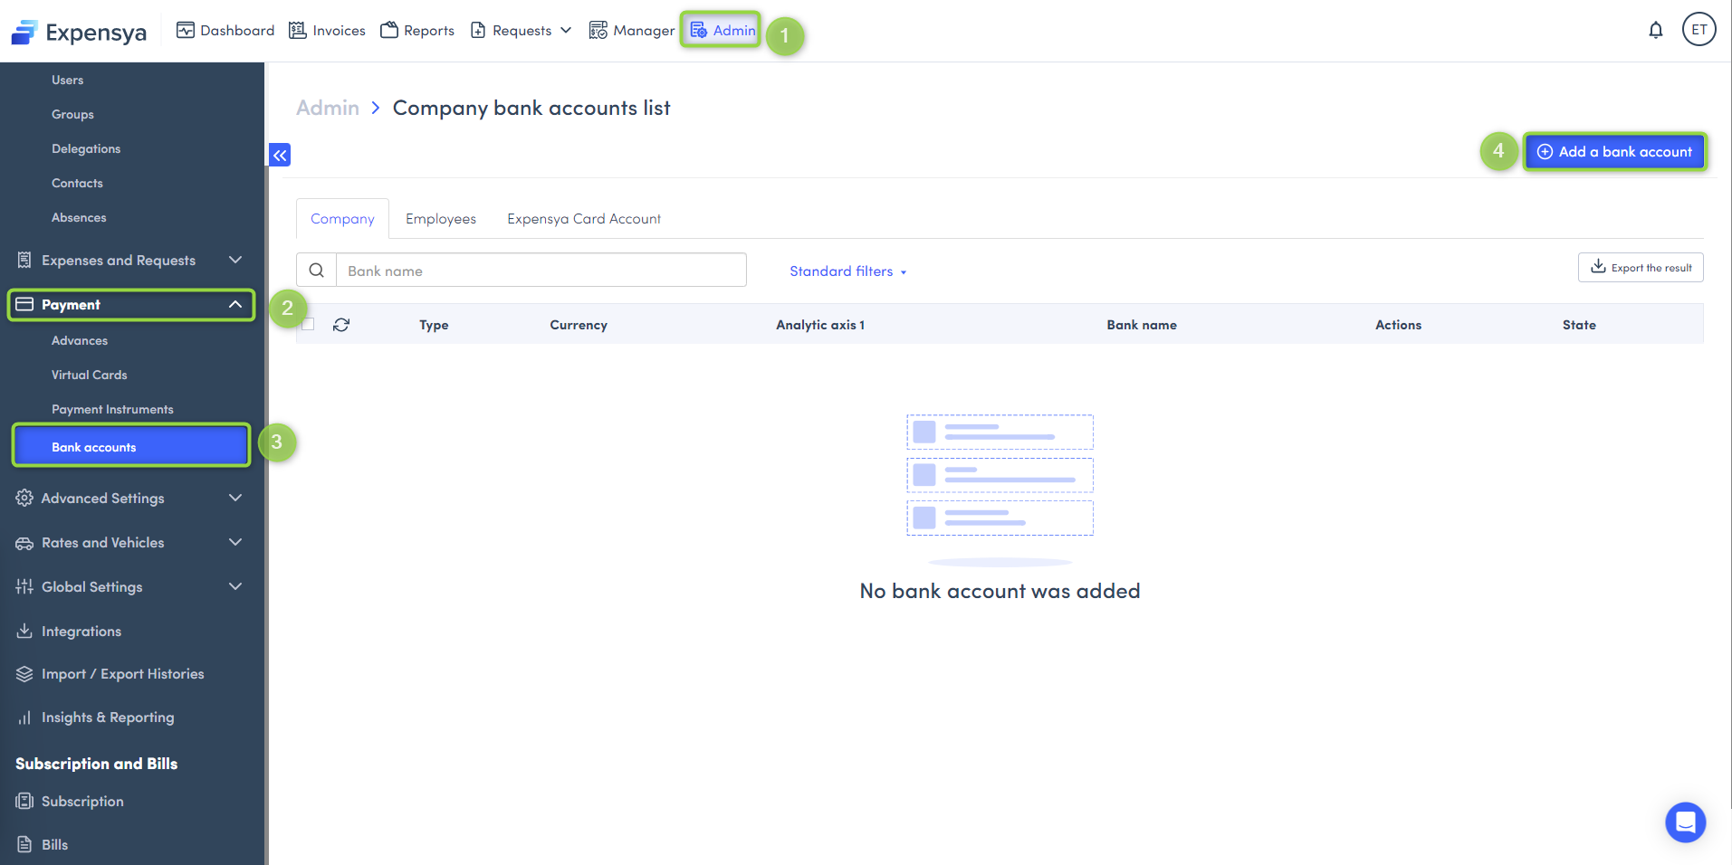Open the chat support bubble
The height and width of the screenshot is (865, 1732).
[1685, 822]
